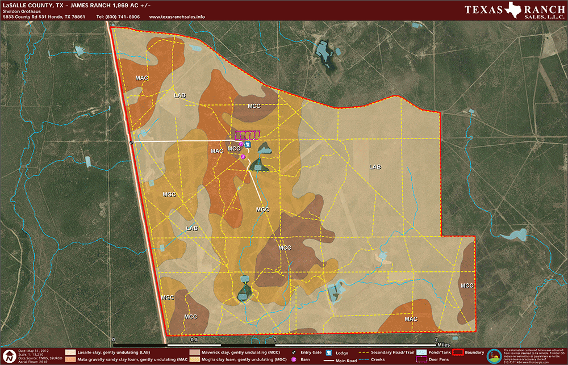Click the Lasalle clay (LAB) color swatch
The width and height of the screenshot is (568, 365).
tap(70, 353)
